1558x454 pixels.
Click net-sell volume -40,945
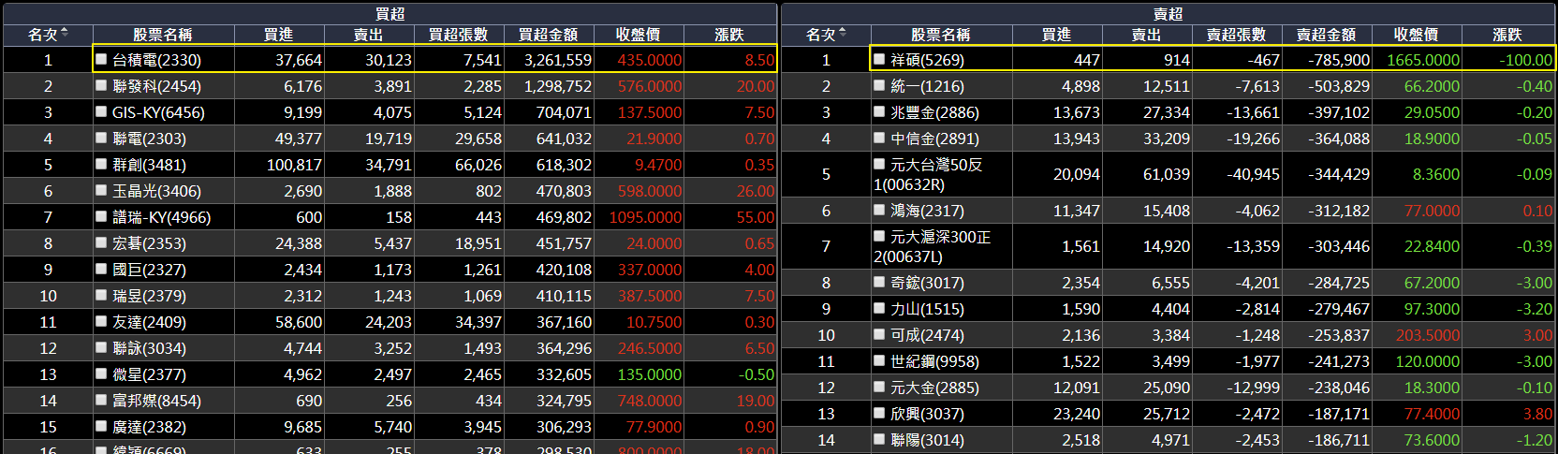coord(1253,174)
